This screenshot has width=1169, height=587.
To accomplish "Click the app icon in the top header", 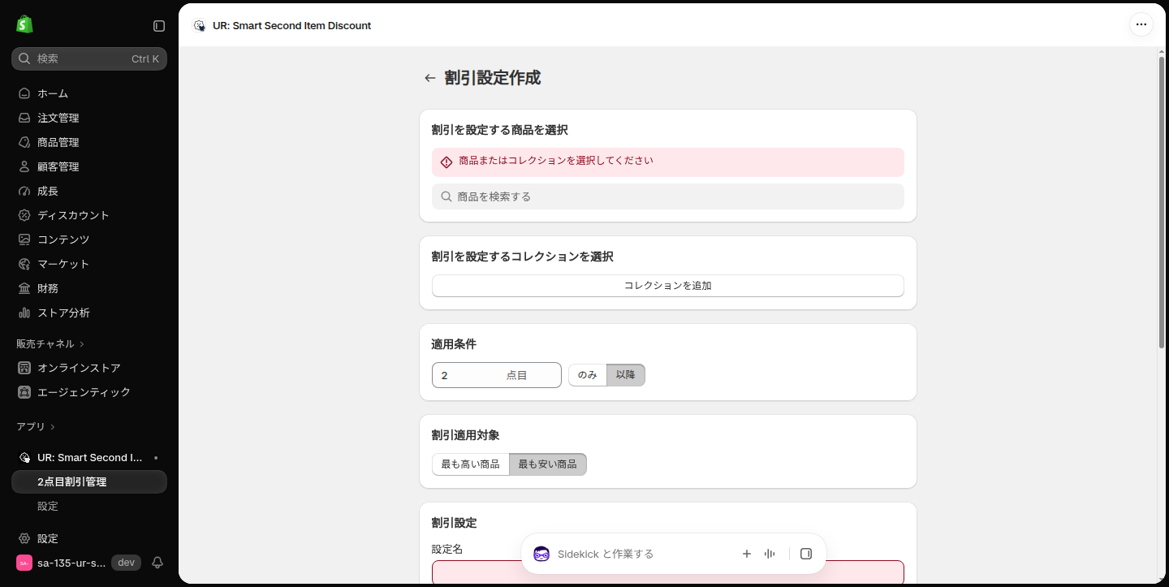I will (199, 26).
